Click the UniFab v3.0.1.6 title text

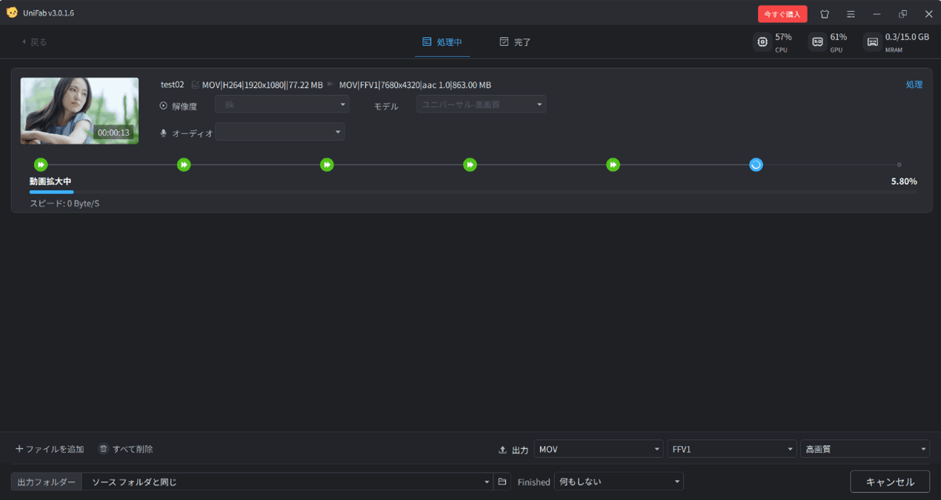tap(49, 13)
